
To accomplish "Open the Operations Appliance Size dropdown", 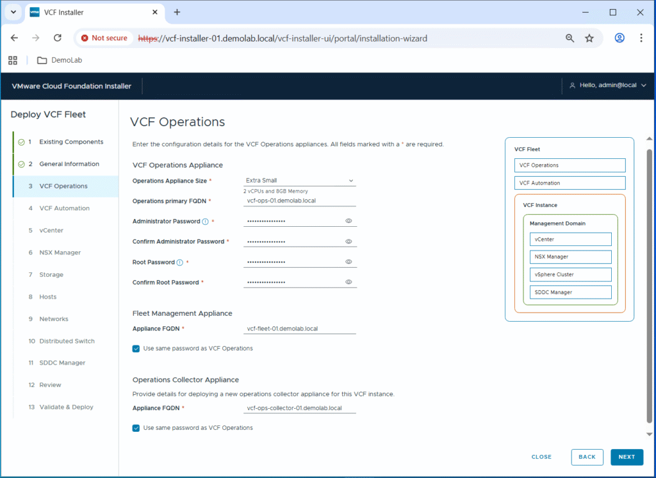I will (x=300, y=181).
